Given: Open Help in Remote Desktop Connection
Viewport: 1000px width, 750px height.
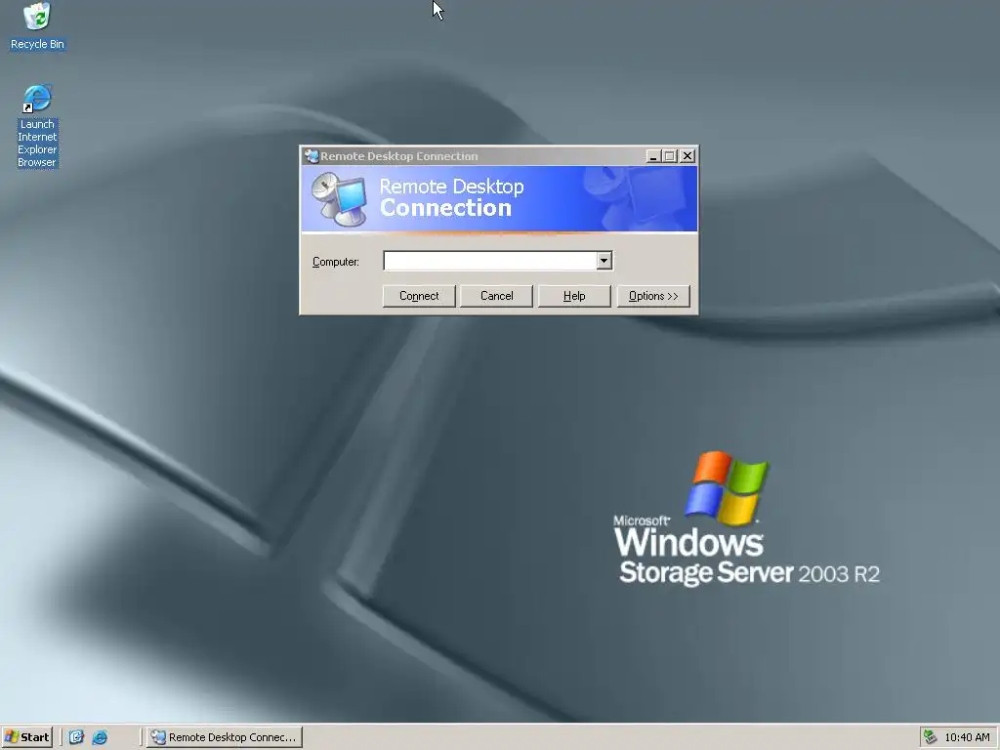Looking at the screenshot, I should pos(574,296).
